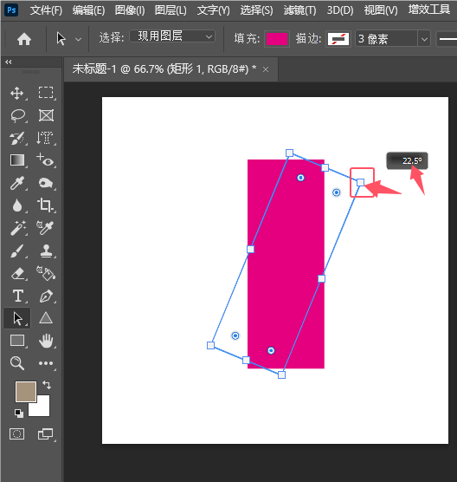Viewport: 457px width, 482px height.
Task: Open the 图层(L) menu
Action: pyautogui.click(x=171, y=10)
